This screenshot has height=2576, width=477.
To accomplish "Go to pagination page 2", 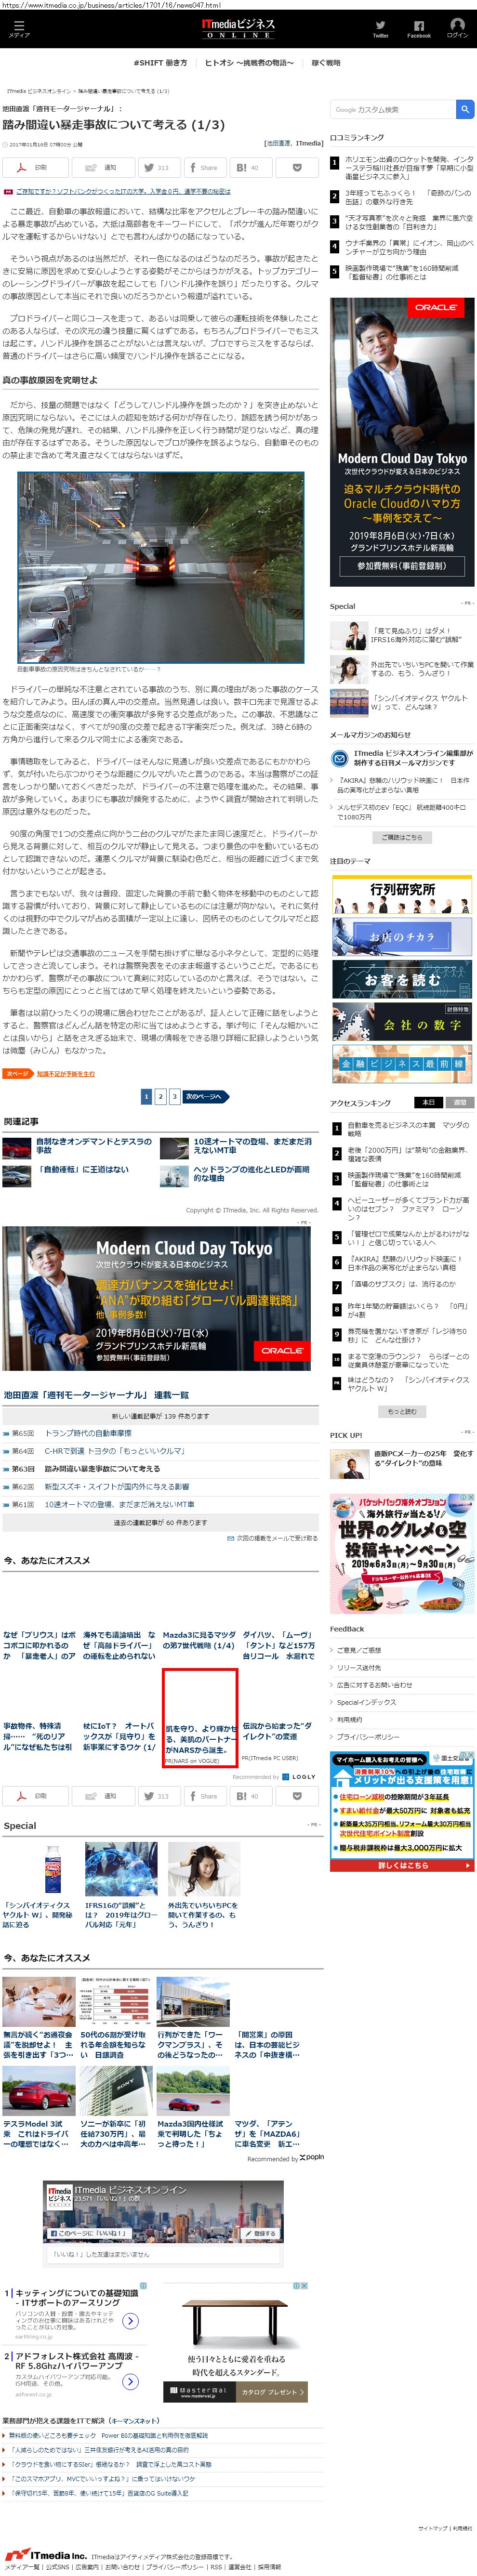I will point(160,1096).
